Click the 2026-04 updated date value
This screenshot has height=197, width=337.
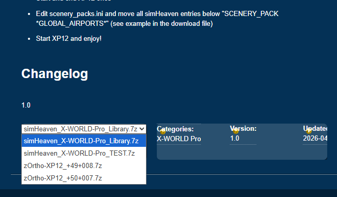pos(315,139)
